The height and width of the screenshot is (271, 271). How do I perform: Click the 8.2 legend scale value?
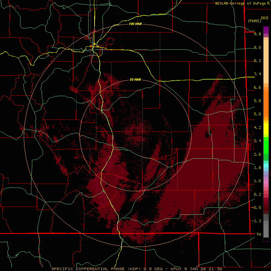pyautogui.click(x=257, y=61)
